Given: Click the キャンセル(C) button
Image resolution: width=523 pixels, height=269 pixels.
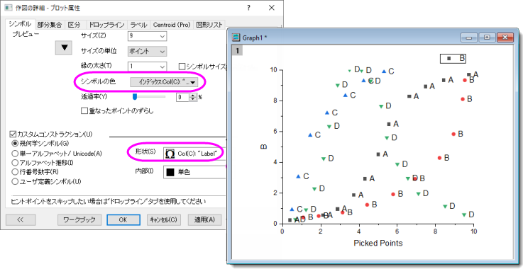Looking at the screenshot, I should 163,219.
